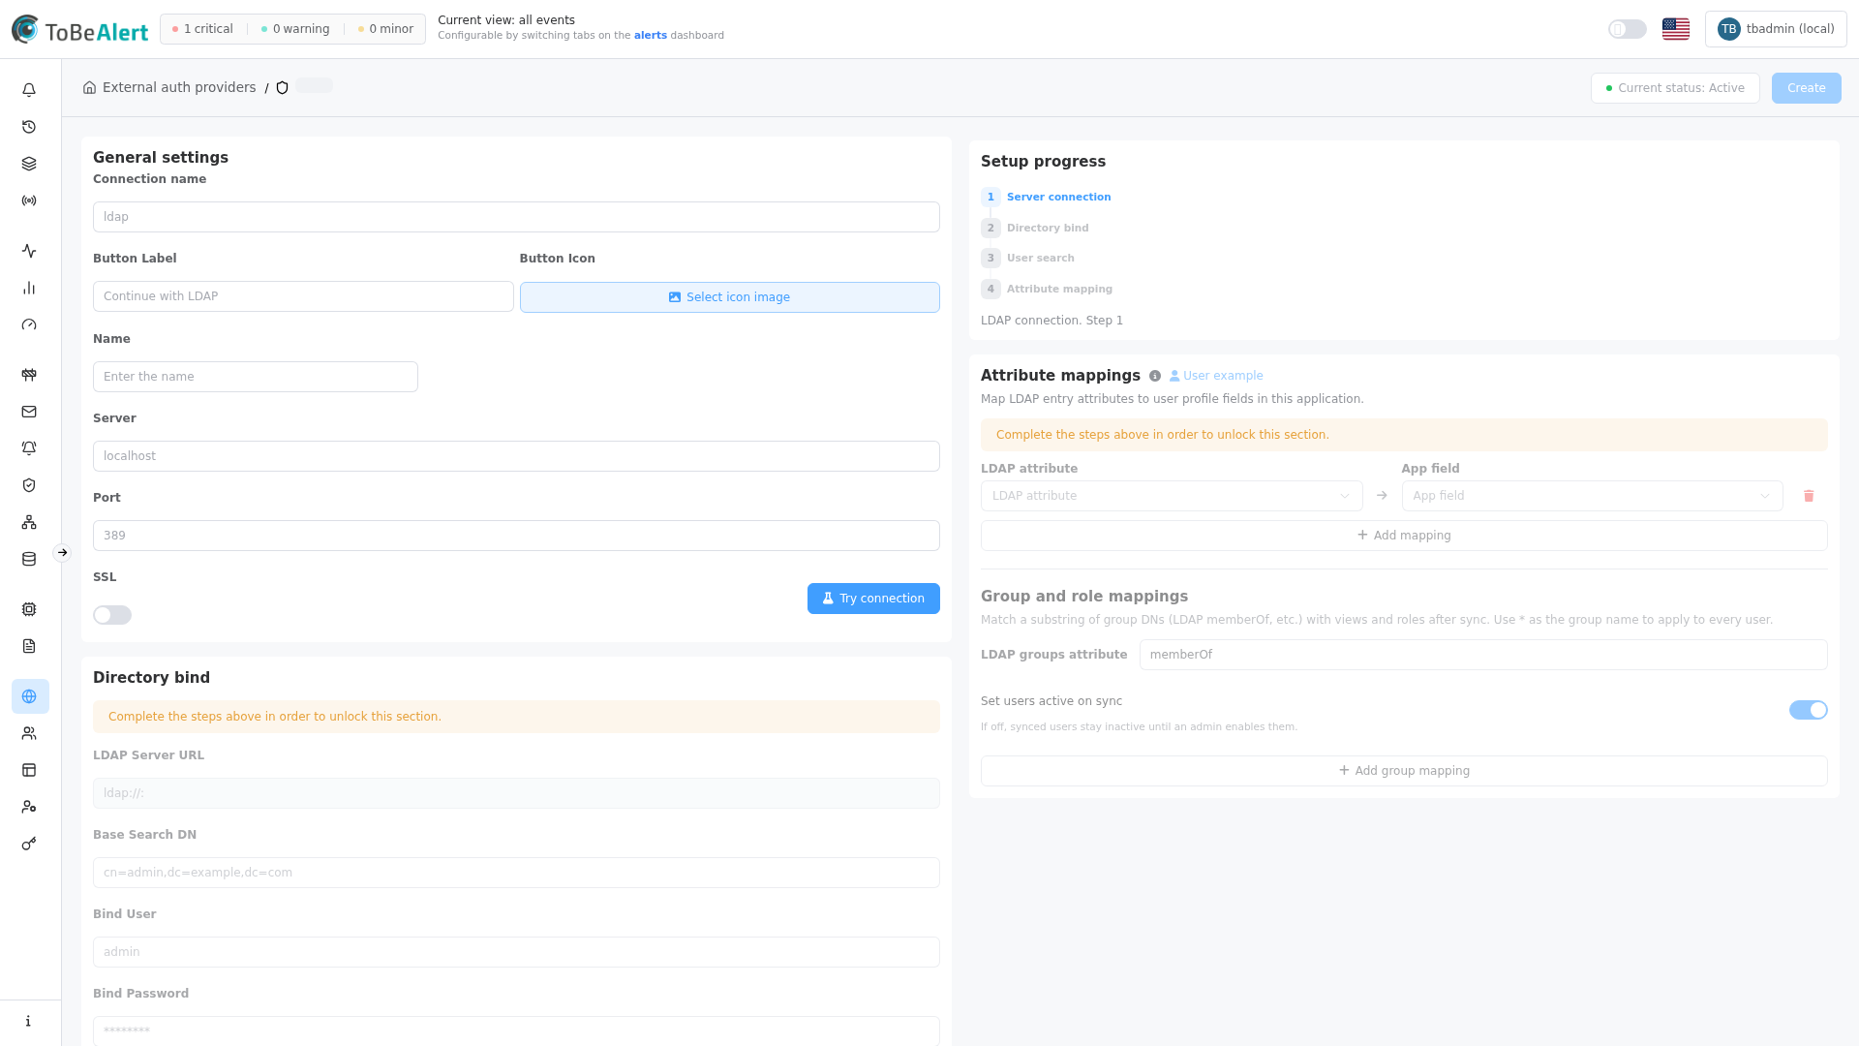Focus the Port input field
The image size is (1859, 1046).
pos(516,536)
